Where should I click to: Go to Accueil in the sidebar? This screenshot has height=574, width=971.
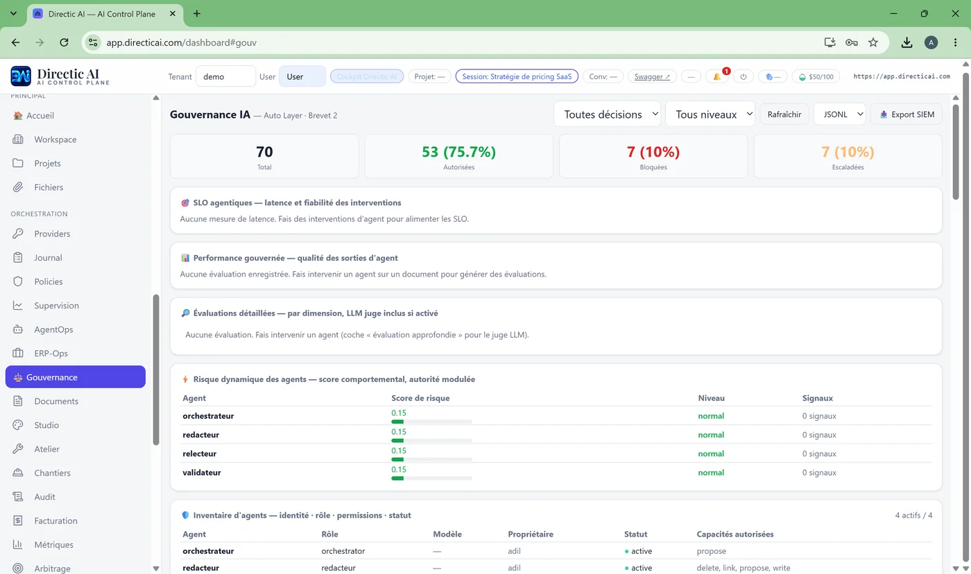click(40, 116)
